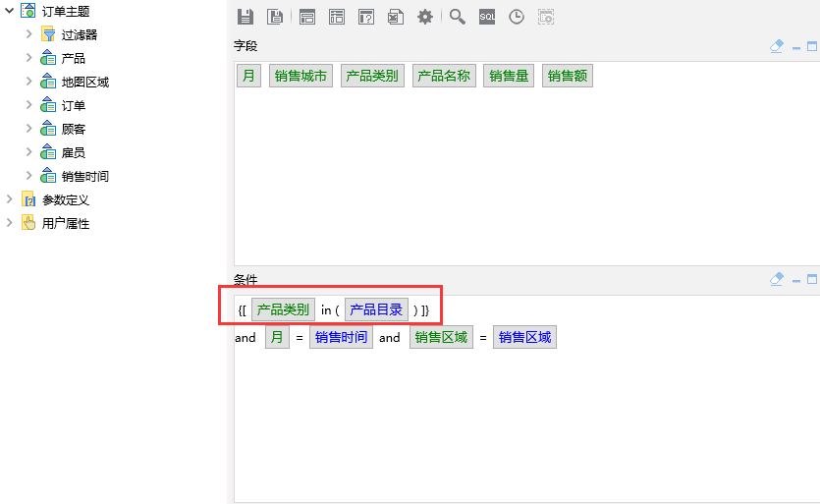Image resolution: width=820 pixels, height=504 pixels.
Task: Click the first 'and' operator text
Action: click(246, 338)
